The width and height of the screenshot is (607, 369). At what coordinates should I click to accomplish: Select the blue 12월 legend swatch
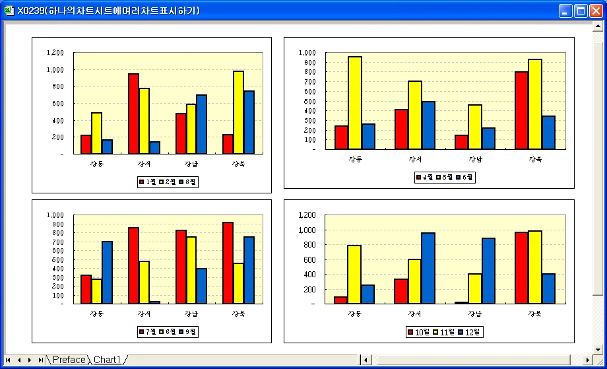461,332
